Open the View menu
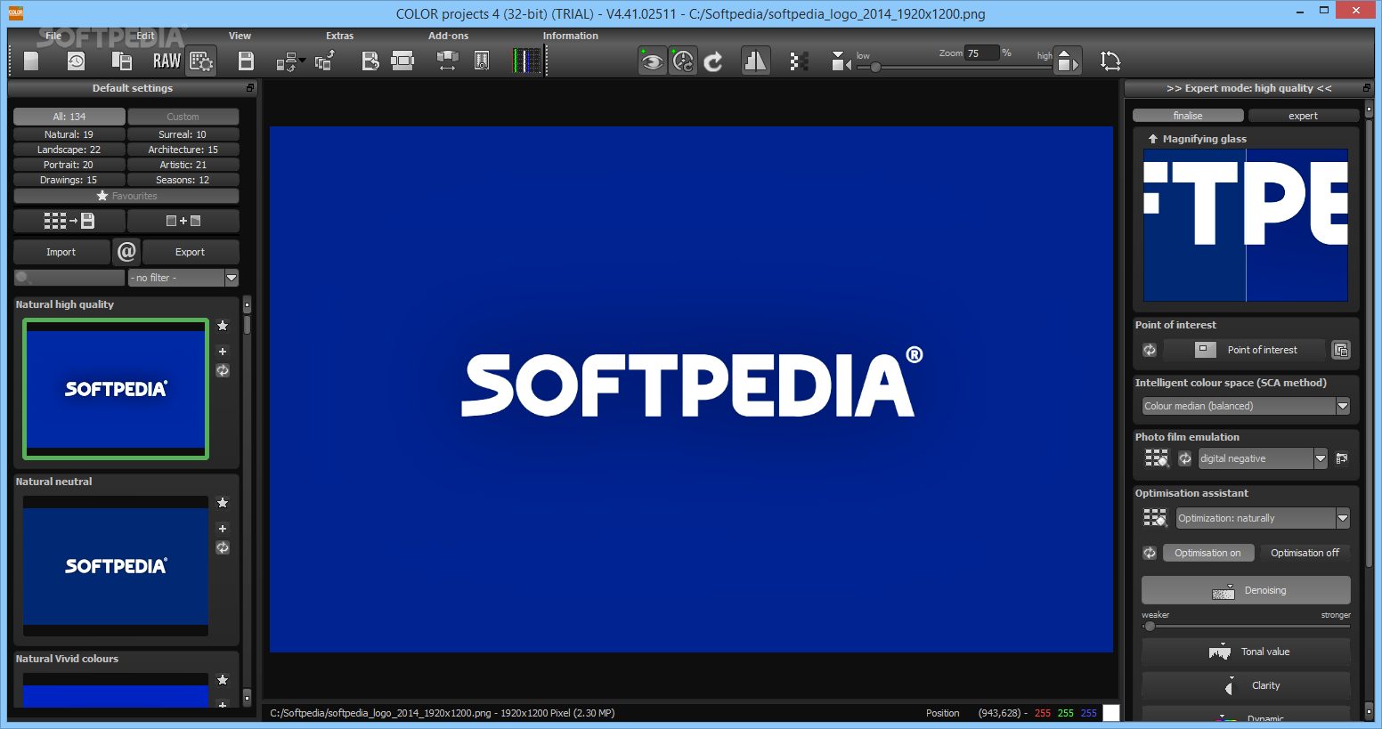Screen dimensions: 1382x729 240,36
